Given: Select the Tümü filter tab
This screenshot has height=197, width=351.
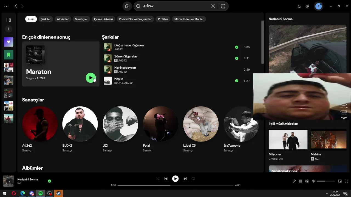Looking at the screenshot, I should tap(31, 19).
